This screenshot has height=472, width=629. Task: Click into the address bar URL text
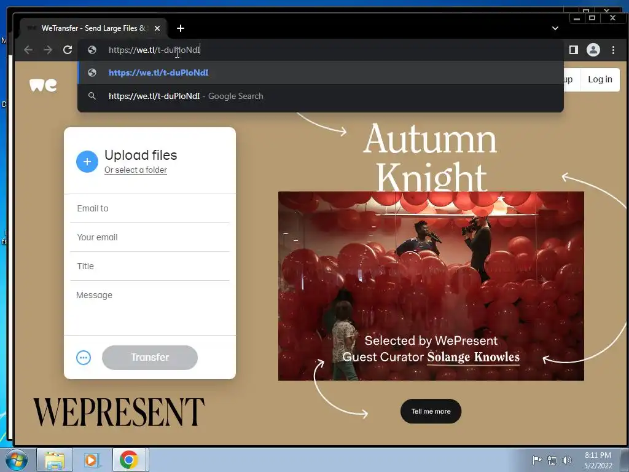154,50
